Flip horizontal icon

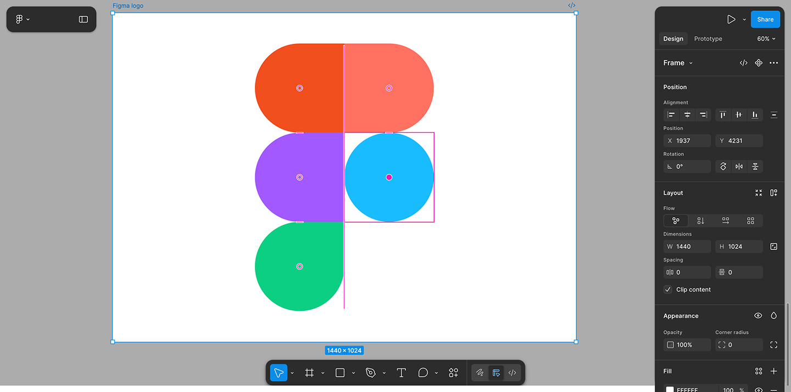pos(739,167)
